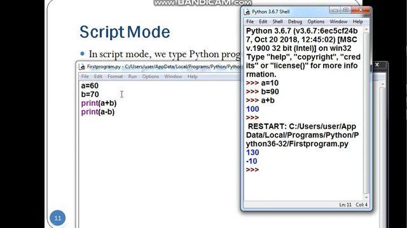
Task: Open Window menu in Python Shell window
Action: [x=338, y=22]
